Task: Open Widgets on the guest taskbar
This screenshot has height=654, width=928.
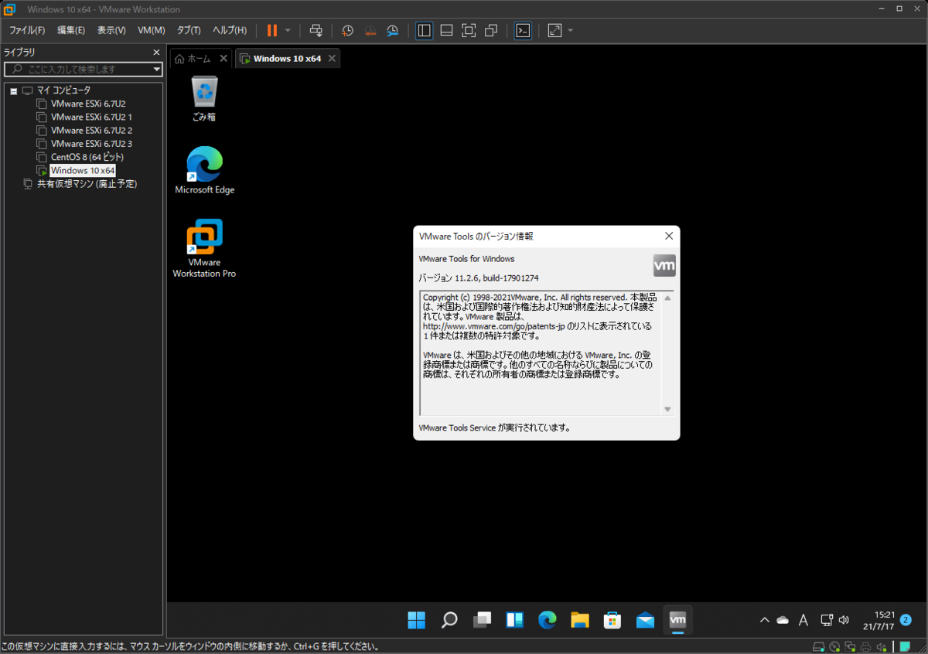Action: [514, 620]
